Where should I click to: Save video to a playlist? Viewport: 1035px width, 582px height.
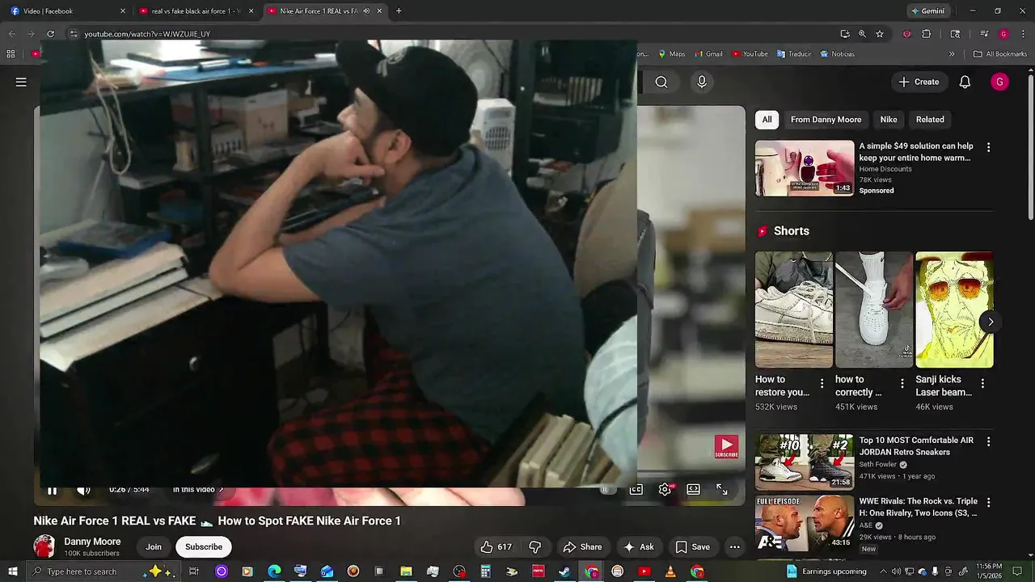692,547
